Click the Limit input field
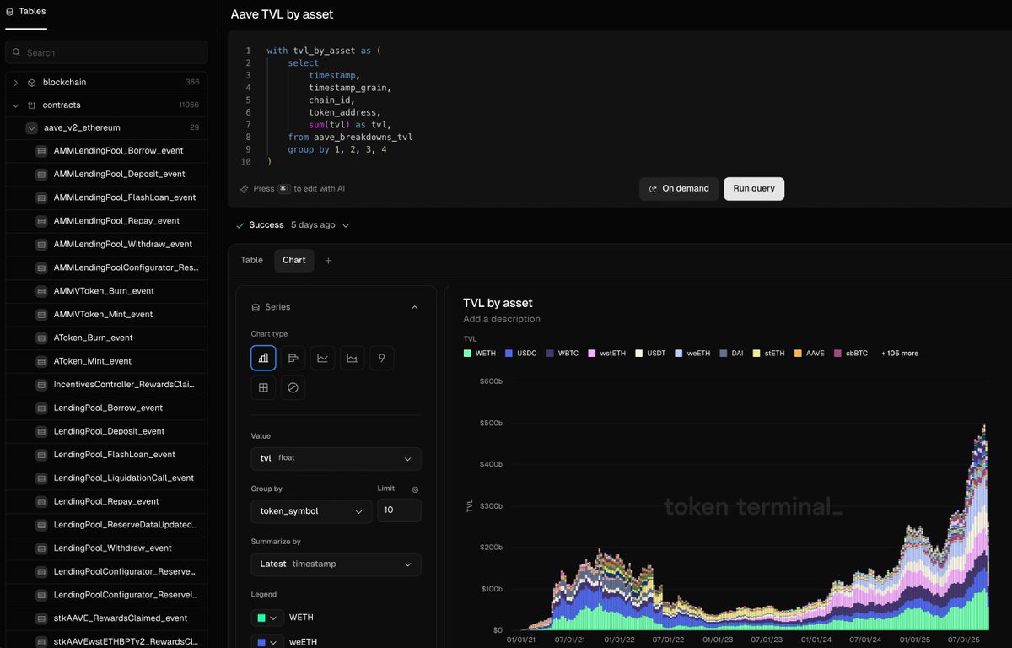1012x648 pixels. point(399,511)
